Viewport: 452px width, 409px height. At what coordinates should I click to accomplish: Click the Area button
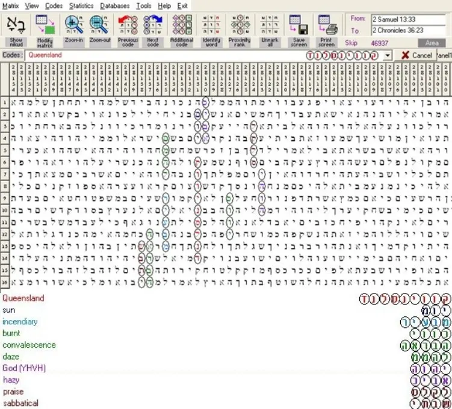click(432, 43)
